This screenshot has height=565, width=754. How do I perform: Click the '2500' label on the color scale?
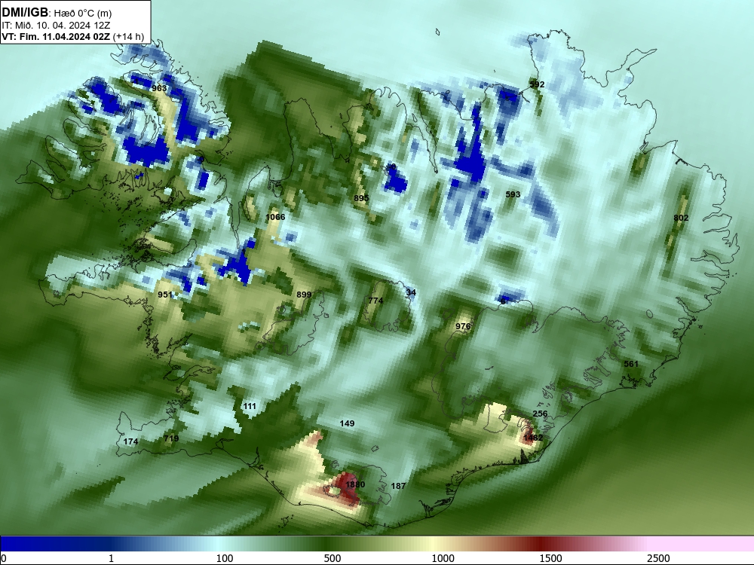tap(658, 558)
